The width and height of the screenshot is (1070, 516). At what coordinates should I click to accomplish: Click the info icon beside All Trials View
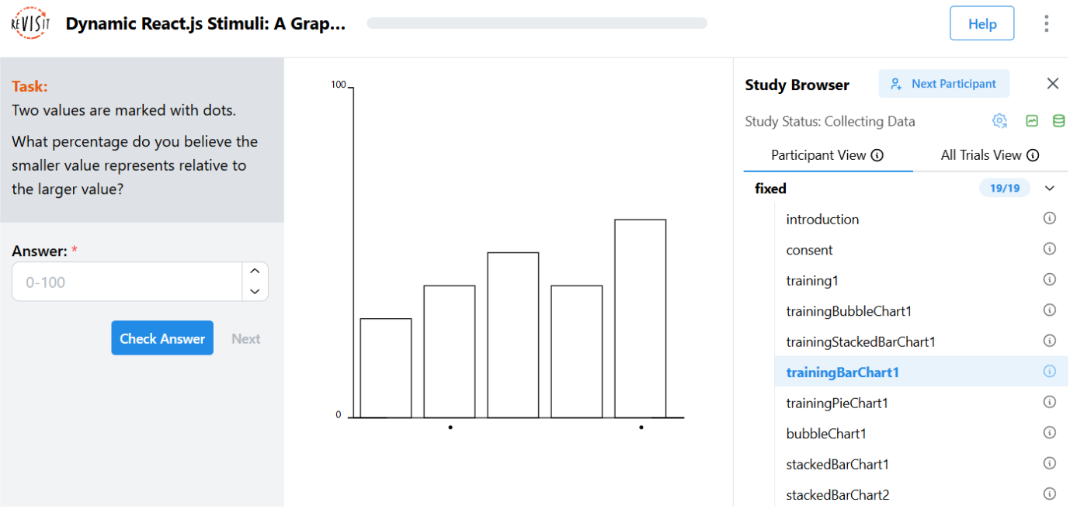tap(1033, 154)
